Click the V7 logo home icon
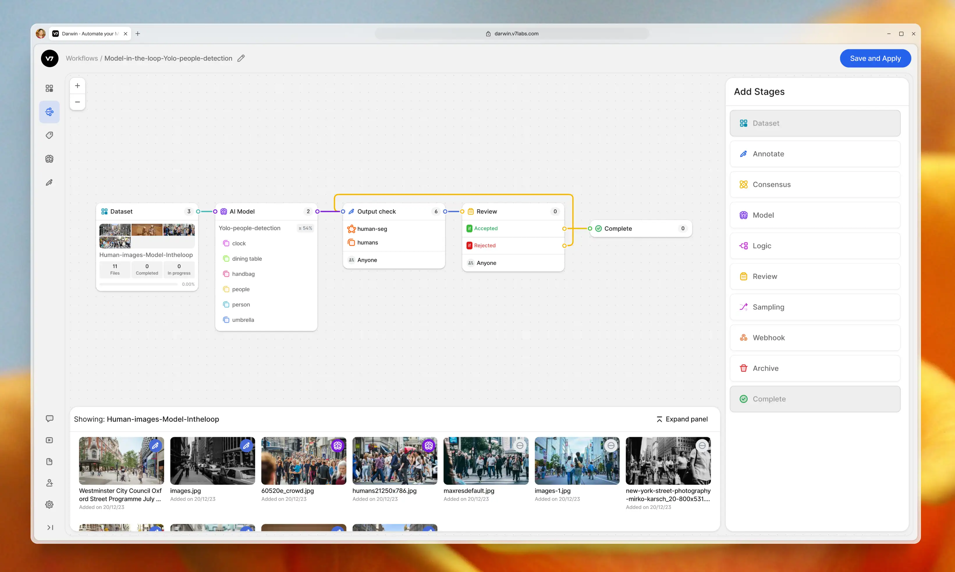The width and height of the screenshot is (955, 572). (49, 59)
